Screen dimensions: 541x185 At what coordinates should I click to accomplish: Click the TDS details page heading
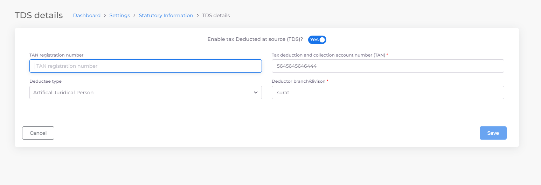pos(39,15)
